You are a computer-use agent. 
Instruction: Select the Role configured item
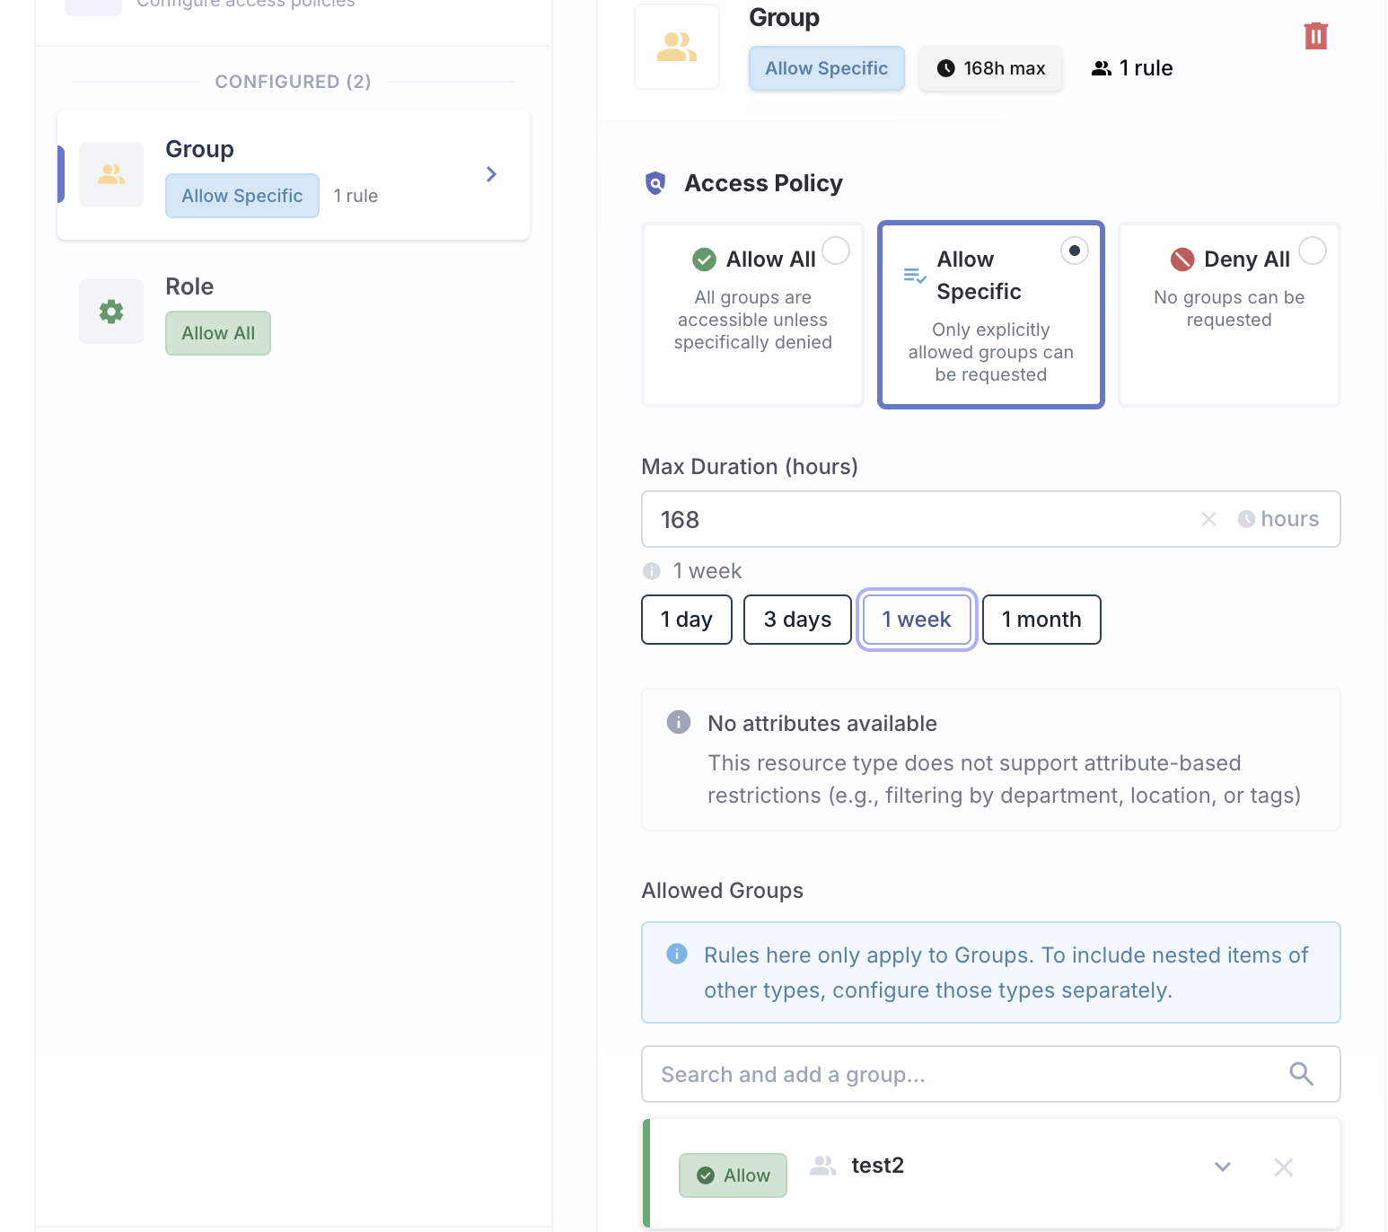coord(293,311)
